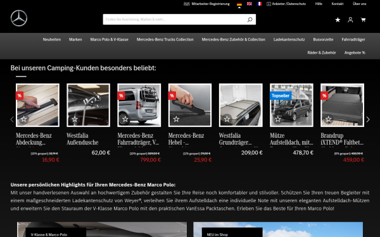Click the Mercedes-Benz star logo
The image size is (380, 237).
(19, 18)
